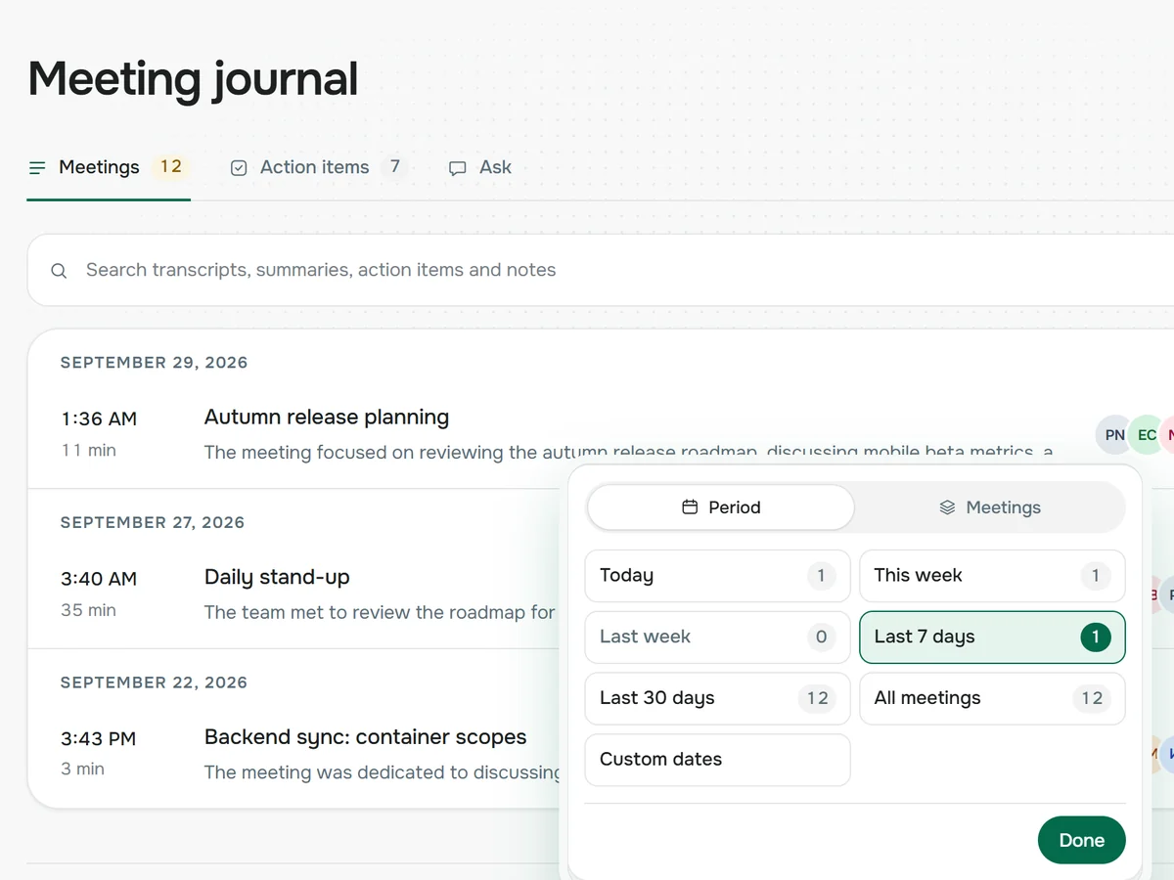This screenshot has width=1174, height=880.
Task: Choose the Last 7 days option
Action: pyautogui.click(x=992, y=638)
